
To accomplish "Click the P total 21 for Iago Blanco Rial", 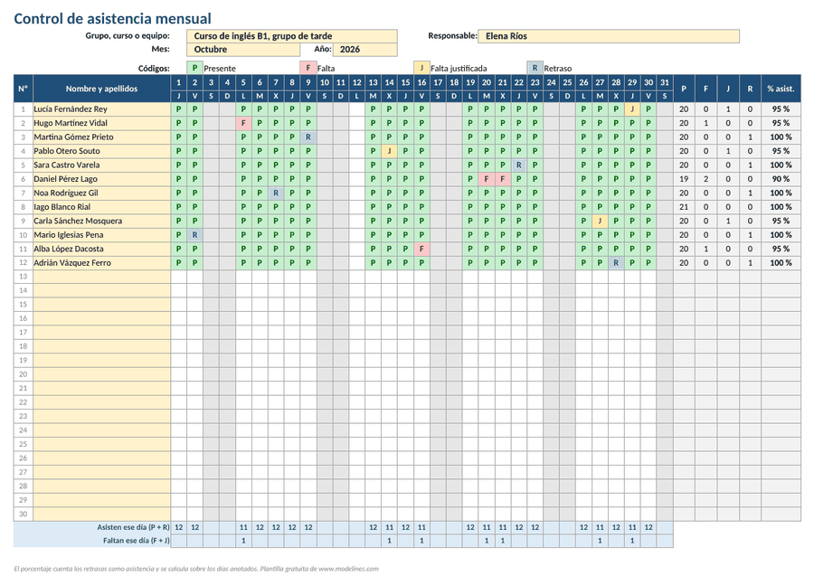I will (x=684, y=206).
